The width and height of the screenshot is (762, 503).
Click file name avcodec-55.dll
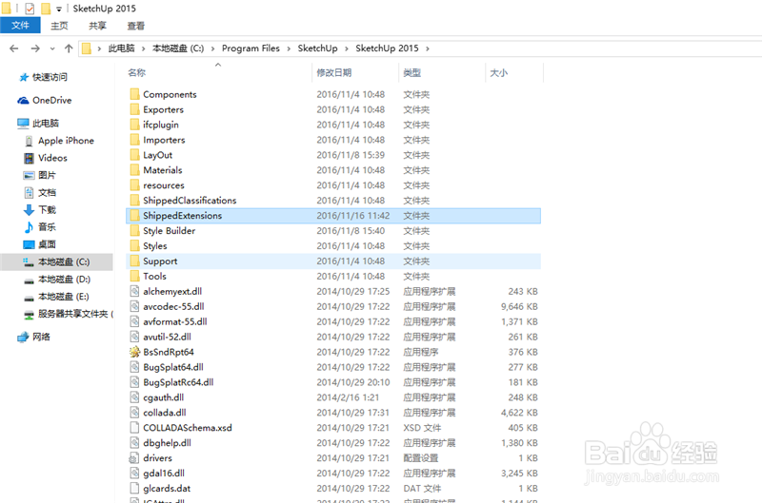[173, 306]
